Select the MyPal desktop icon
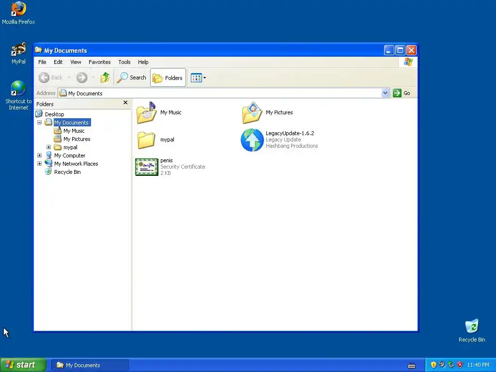The height and width of the screenshot is (372, 496). tap(18, 53)
